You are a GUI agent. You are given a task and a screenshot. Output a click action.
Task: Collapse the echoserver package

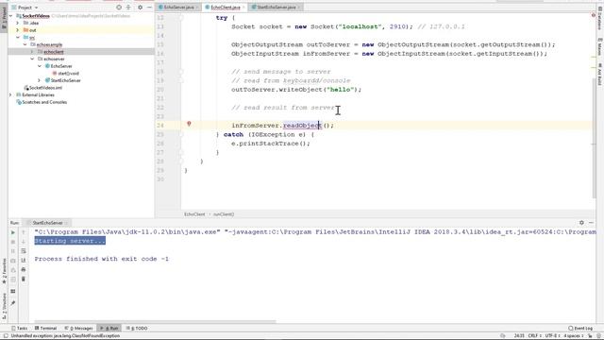tap(32, 59)
